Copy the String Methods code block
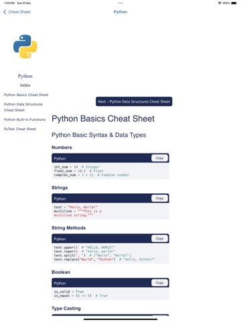 [x=159, y=239]
